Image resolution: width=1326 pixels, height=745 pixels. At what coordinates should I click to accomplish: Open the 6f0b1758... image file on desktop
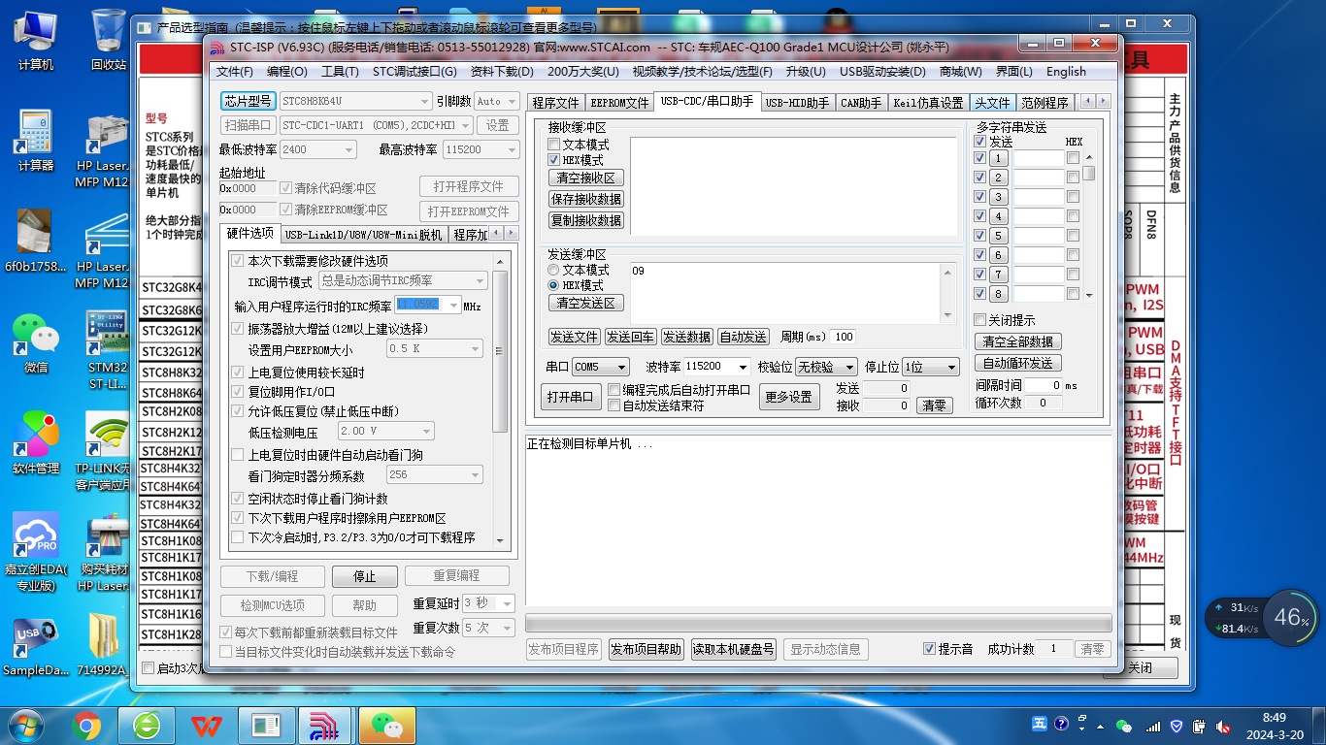click(x=36, y=242)
